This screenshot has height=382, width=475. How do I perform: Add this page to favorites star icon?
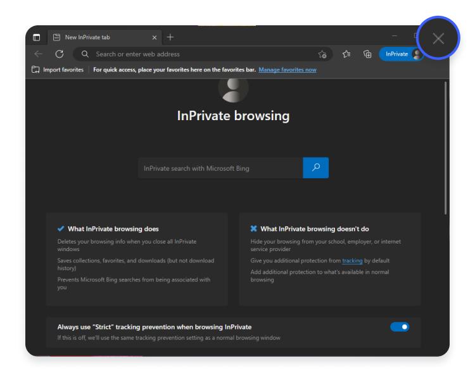click(322, 54)
